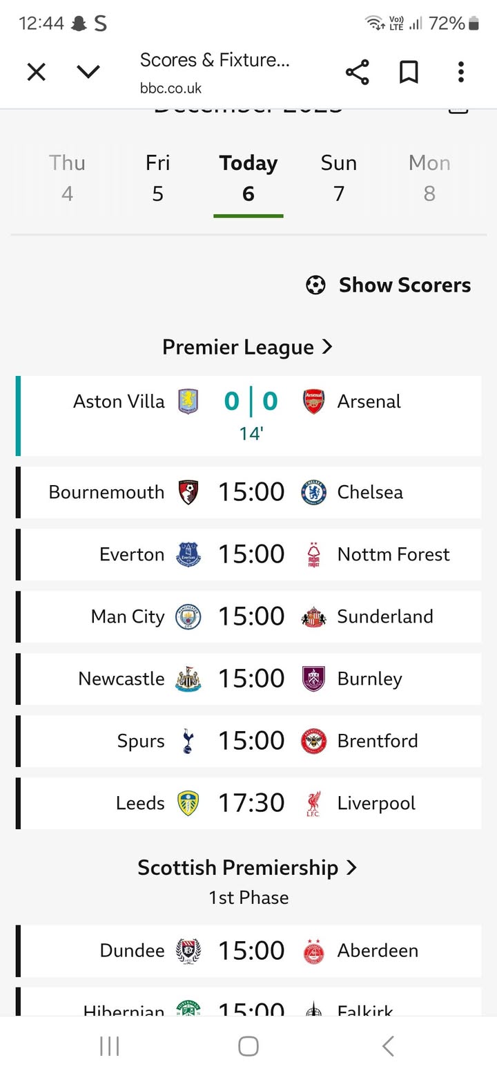
Task: Toggle Show Scorers
Action: tap(389, 285)
